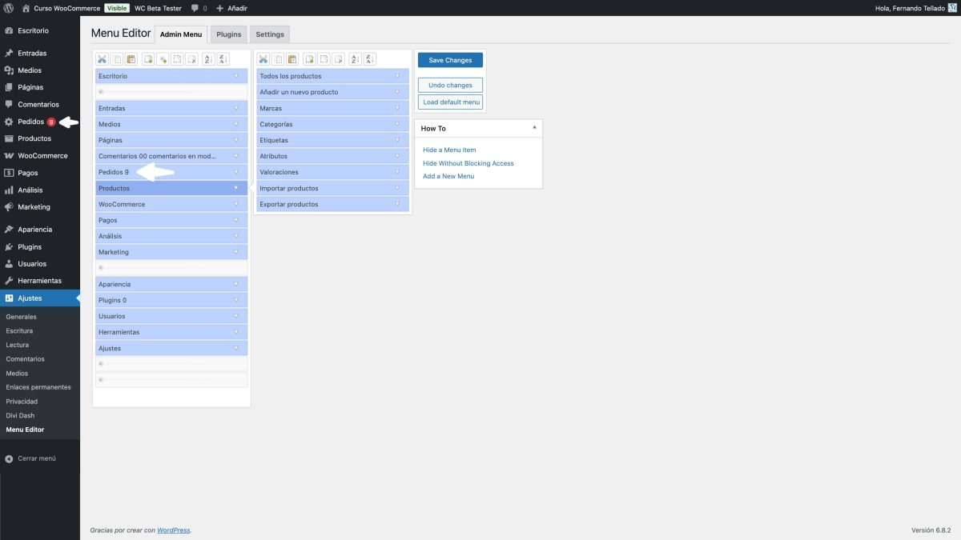Expand the Todos los productos item settings
961x540 pixels.
tap(397, 76)
